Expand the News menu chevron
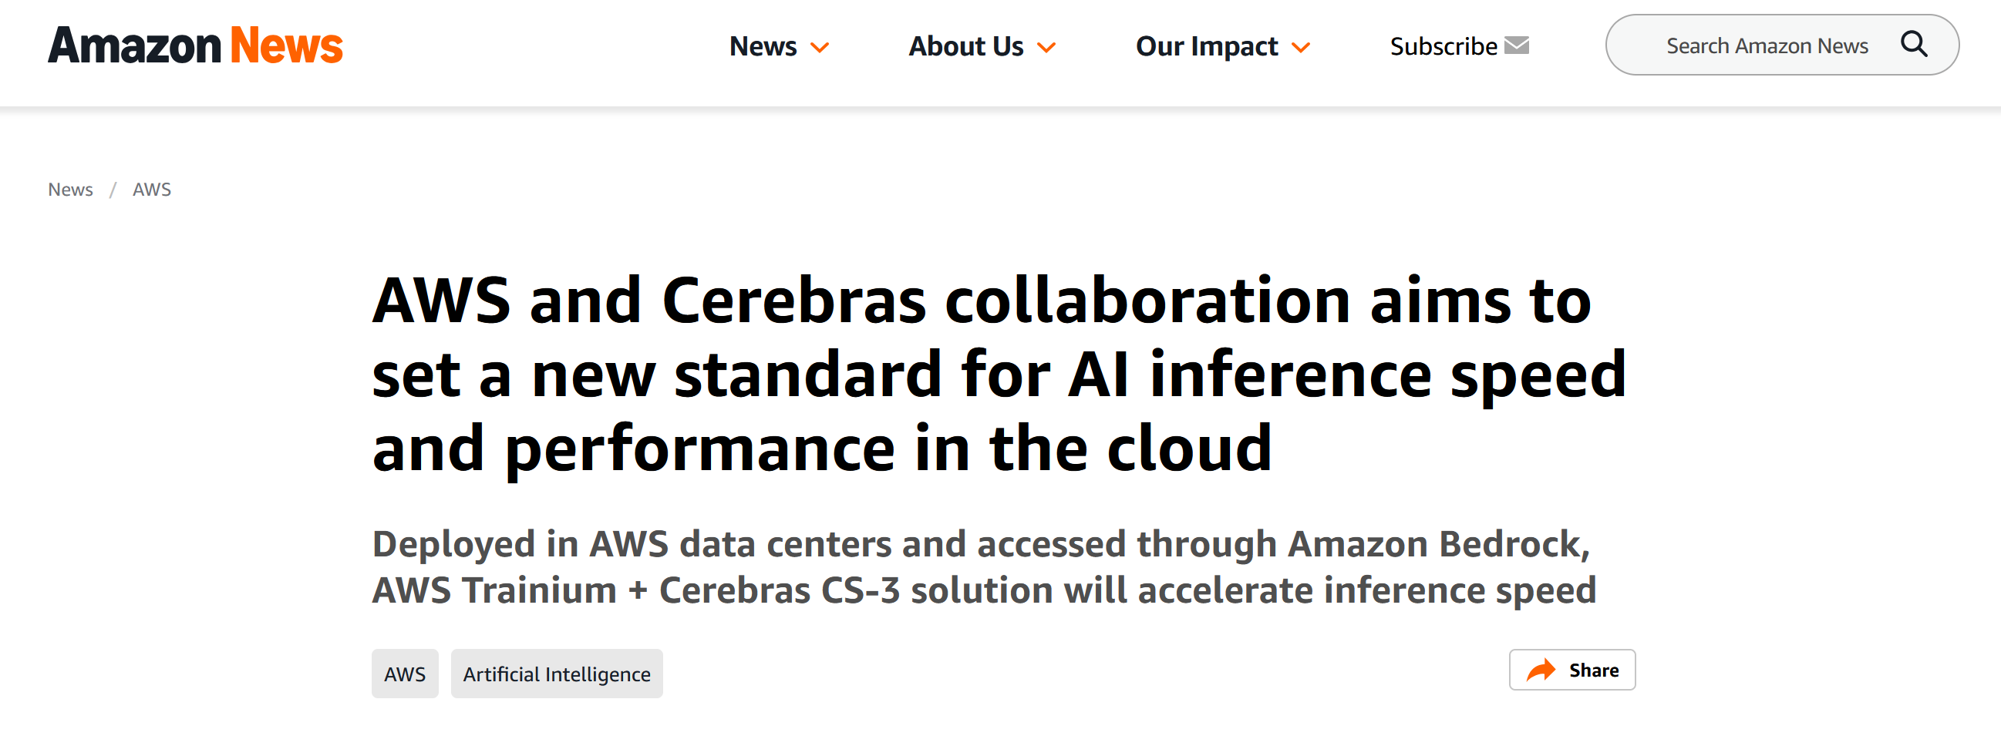The image size is (2001, 736). [820, 48]
